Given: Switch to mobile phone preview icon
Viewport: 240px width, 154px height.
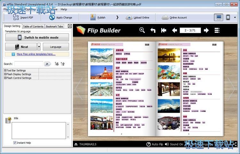Looking at the screenshot, I should [228, 18].
